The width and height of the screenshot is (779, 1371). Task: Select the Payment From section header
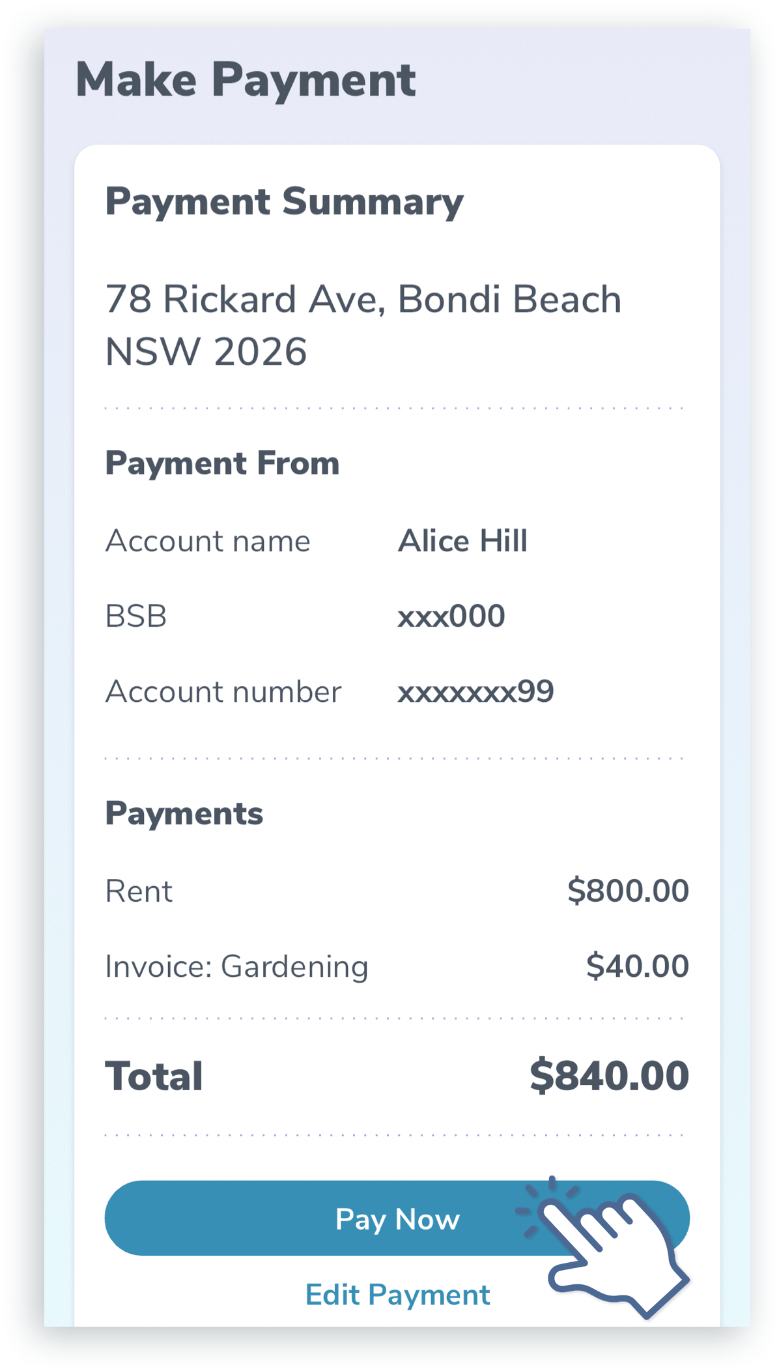pyautogui.click(x=223, y=464)
